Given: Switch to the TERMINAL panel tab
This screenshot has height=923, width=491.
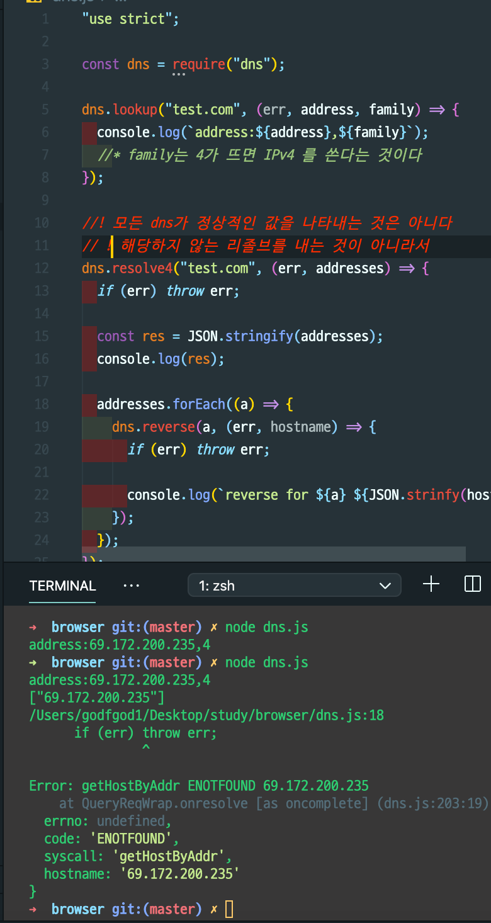Looking at the screenshot, I should pos(62,586).
